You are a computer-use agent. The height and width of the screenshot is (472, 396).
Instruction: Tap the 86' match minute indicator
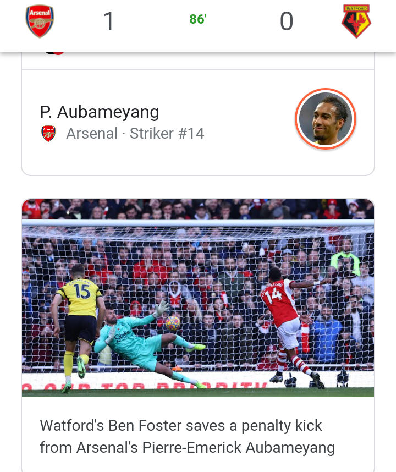[x=198, y=19]
